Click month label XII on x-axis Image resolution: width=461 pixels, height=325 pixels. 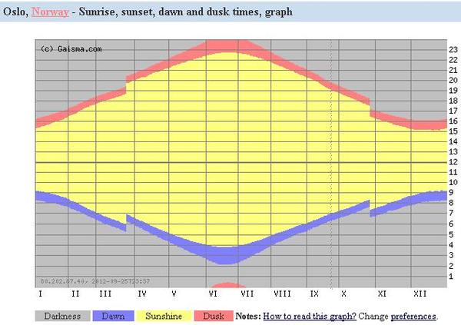tap(420, 293)
